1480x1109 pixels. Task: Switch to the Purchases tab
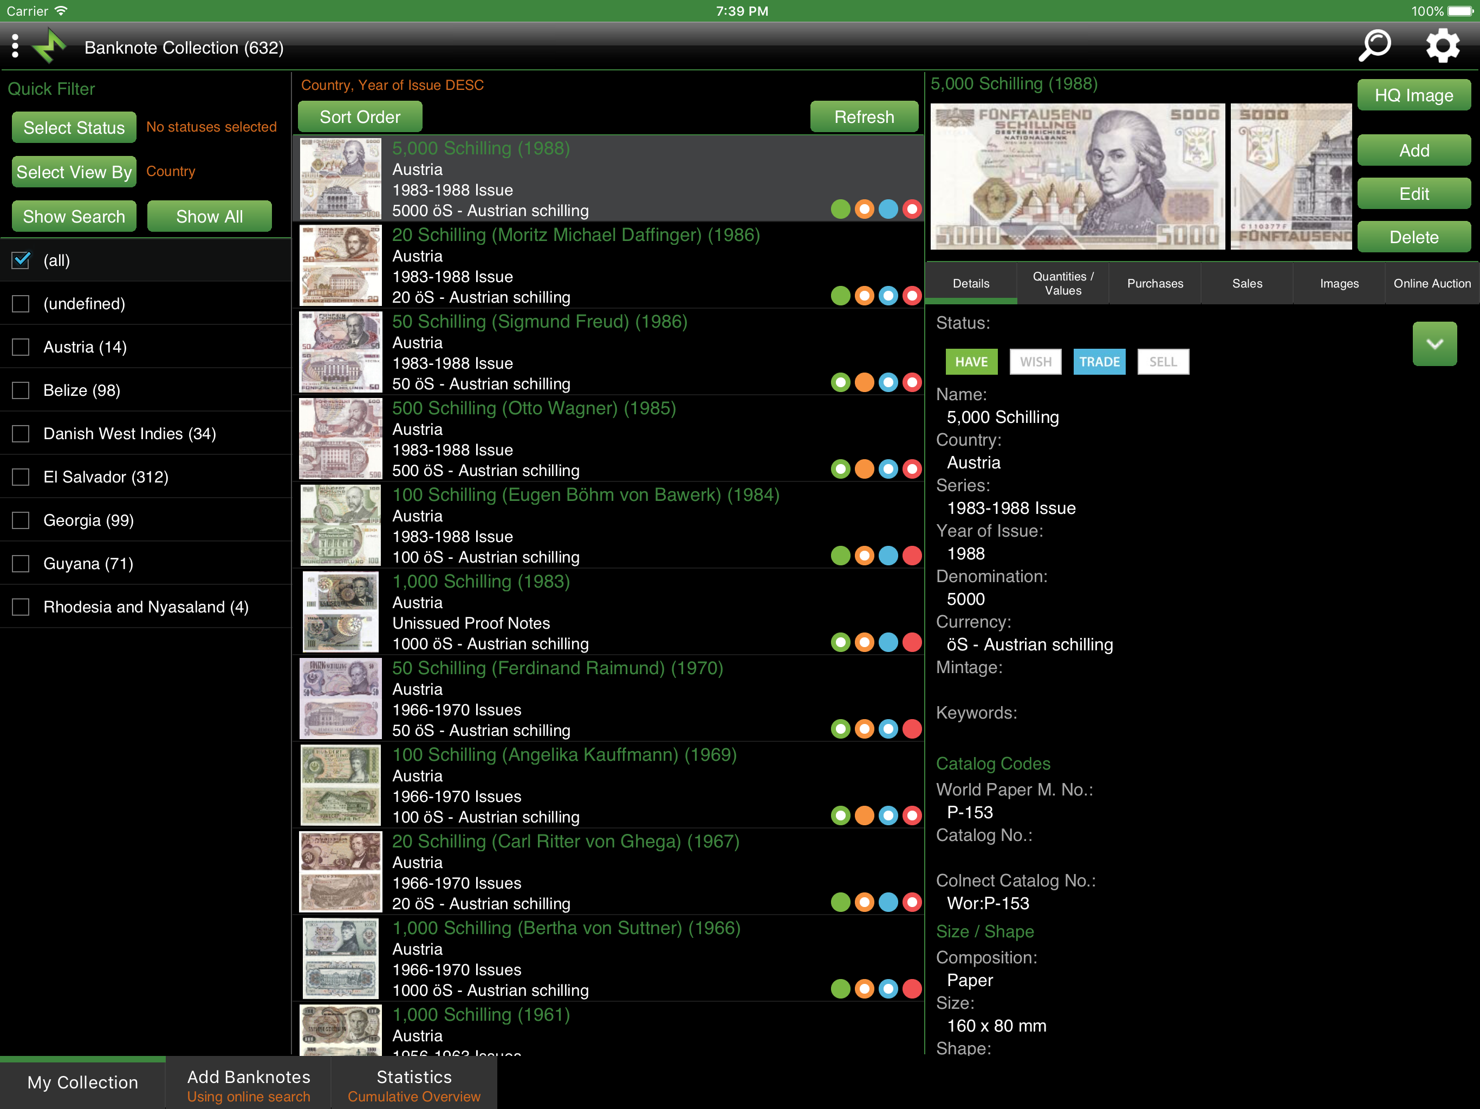tap(1155, 284)
